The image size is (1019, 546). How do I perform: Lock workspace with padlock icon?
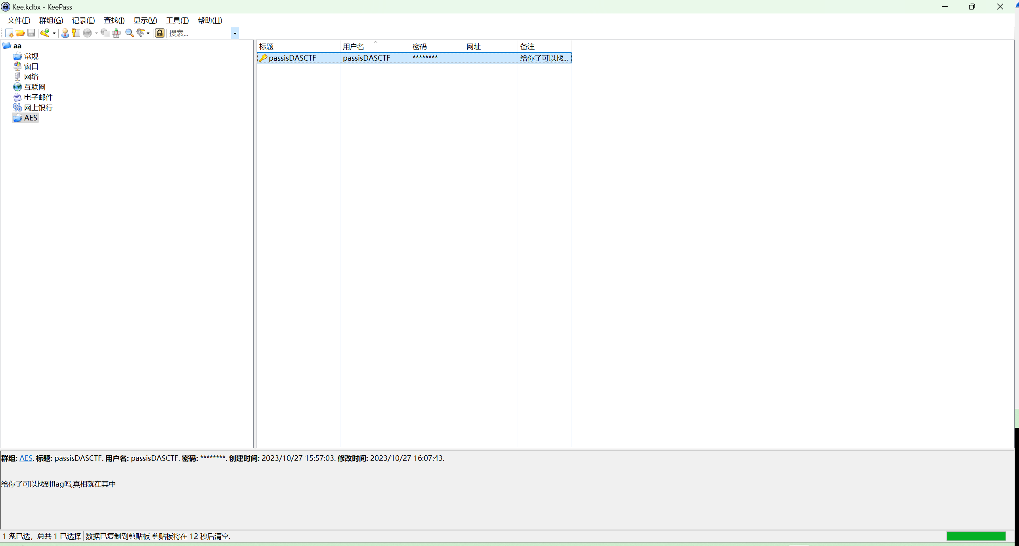tap(160, 33)
